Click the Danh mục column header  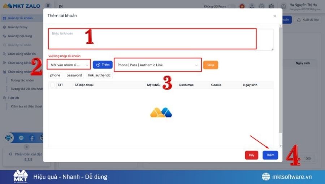tap(186, 85)
